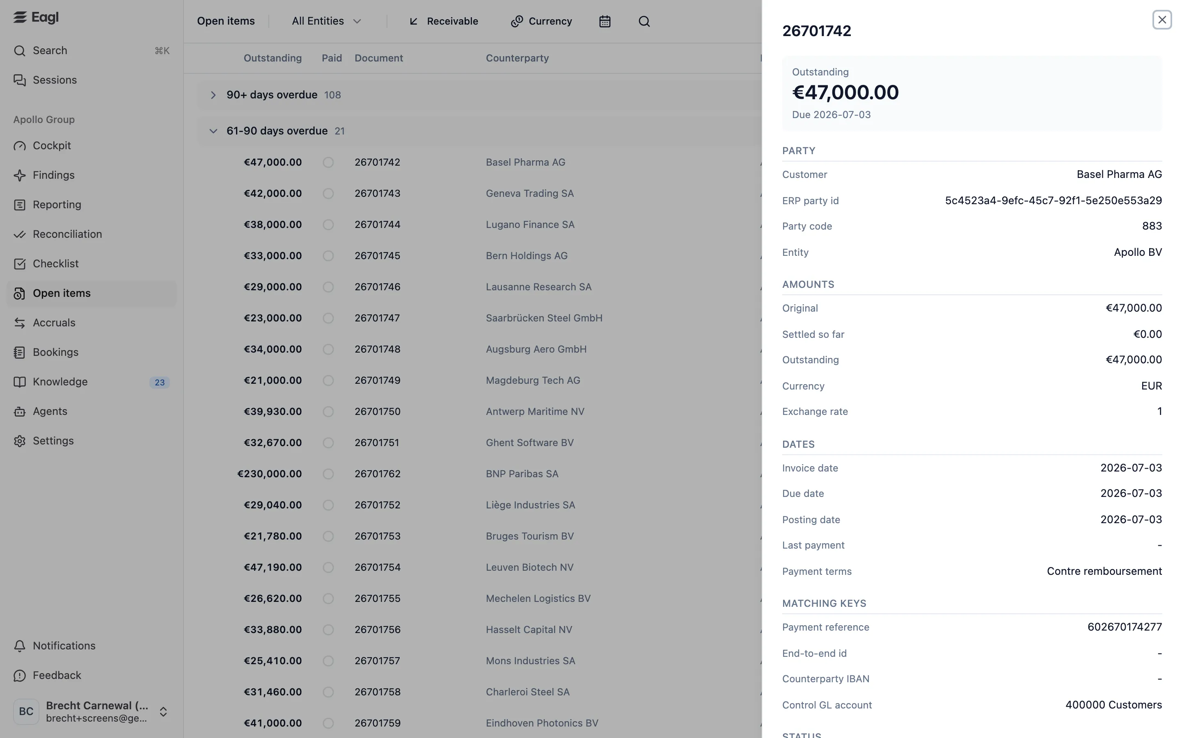Toggle paid circle for BNP Paribas SA
Image resolution: width=1182 pixels, height=738 pixels.
(x=328, y=474)
